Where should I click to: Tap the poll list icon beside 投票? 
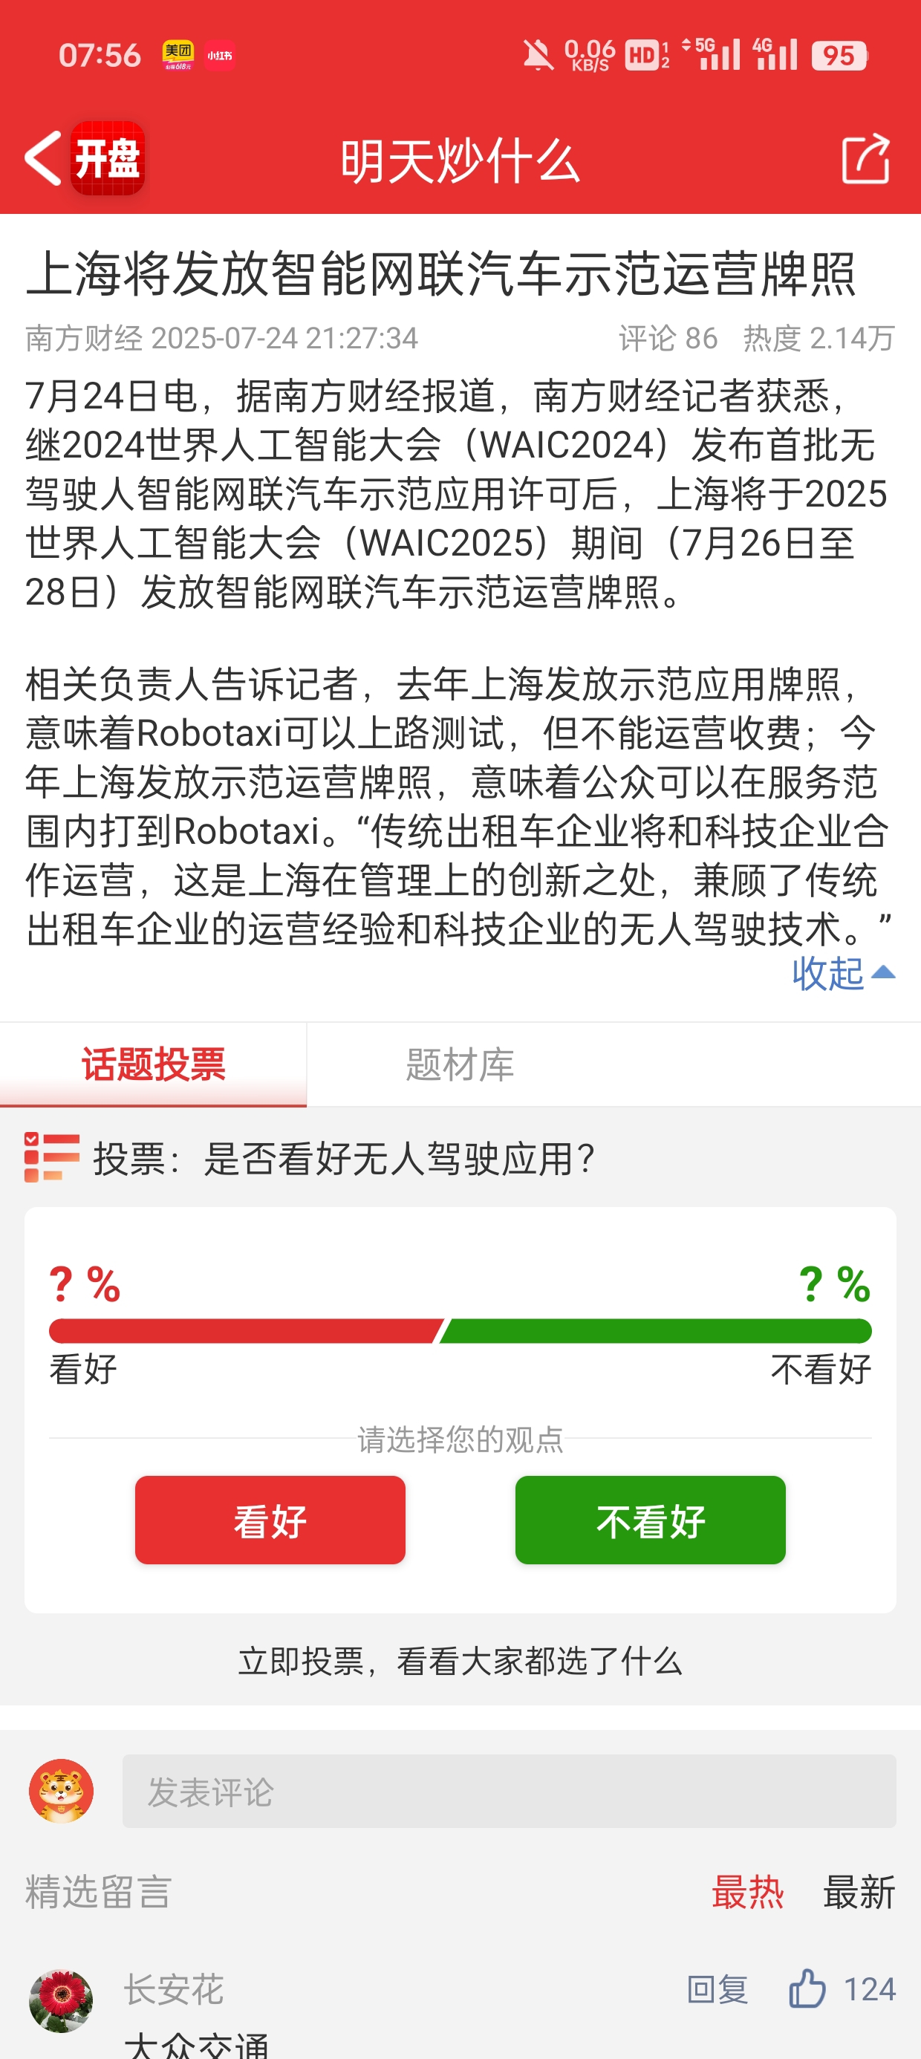click(x=52, y=1157)
